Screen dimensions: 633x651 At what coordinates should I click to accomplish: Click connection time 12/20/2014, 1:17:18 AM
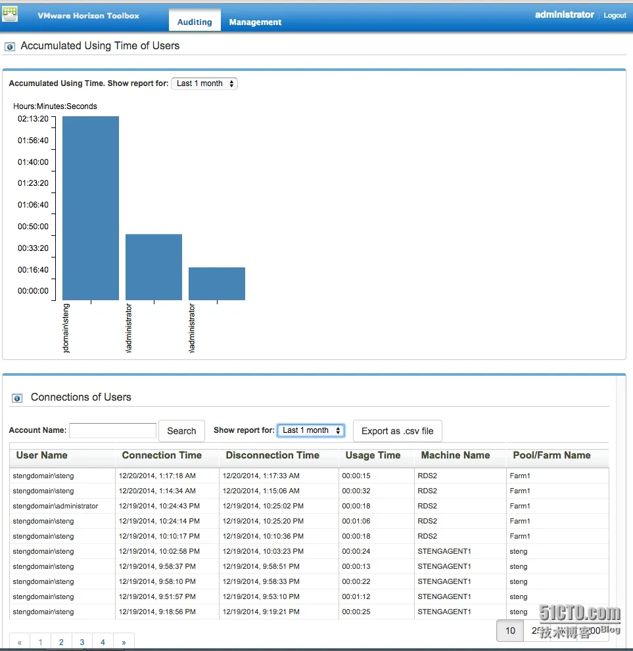(x=157, y=476)
